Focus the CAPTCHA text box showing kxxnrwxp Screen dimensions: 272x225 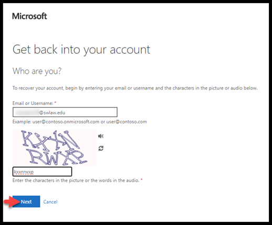pyautogui.click(x=42, y=172)
